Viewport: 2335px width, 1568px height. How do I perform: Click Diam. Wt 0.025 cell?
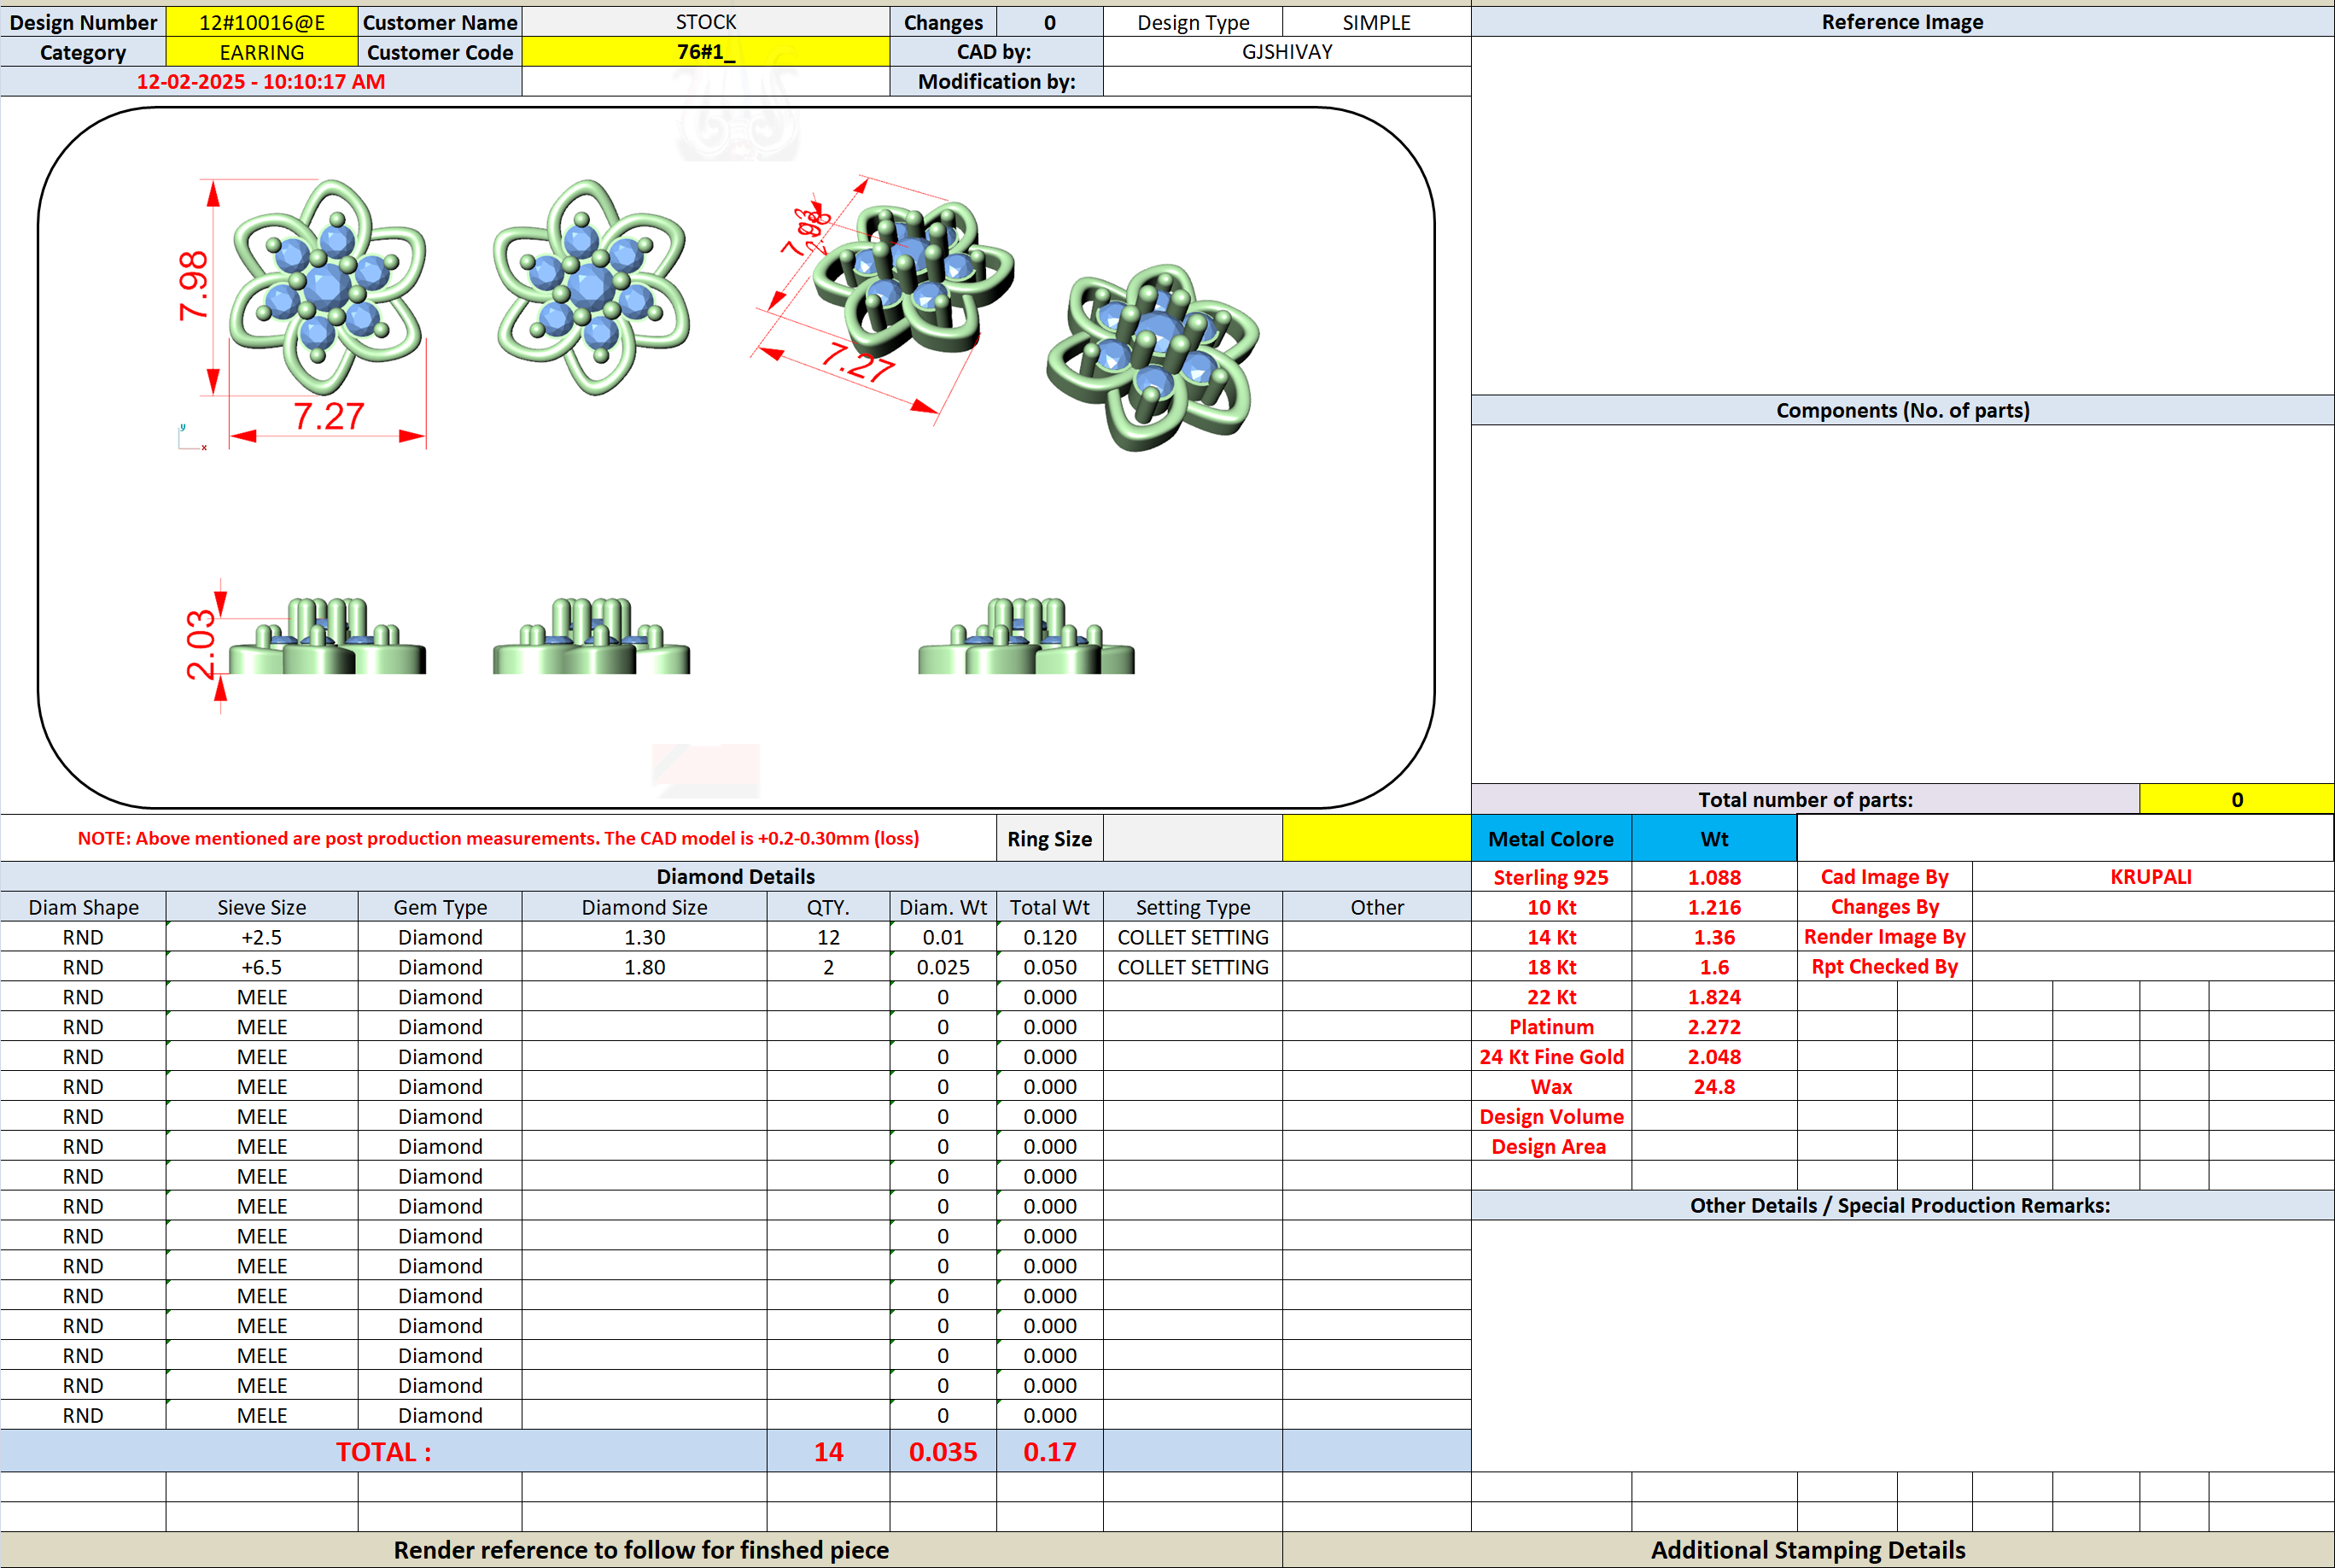coord(943,967)
